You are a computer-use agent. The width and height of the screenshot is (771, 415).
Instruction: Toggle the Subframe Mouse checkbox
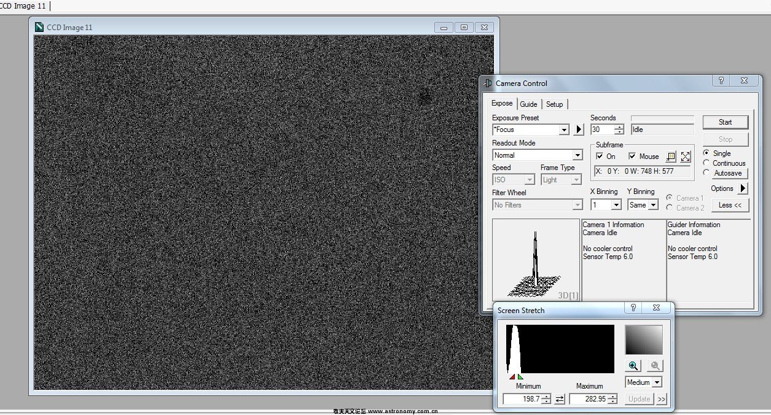point(632,157)
